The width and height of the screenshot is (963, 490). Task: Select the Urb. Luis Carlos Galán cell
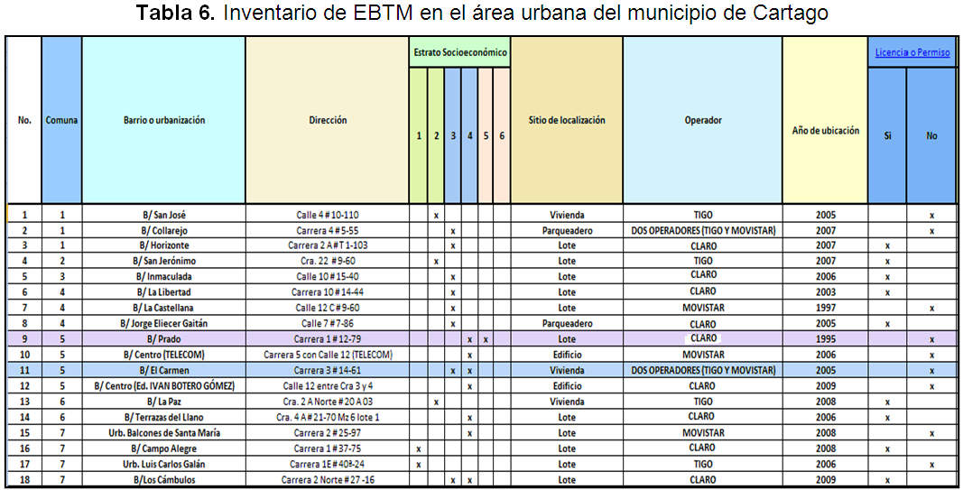point(164,464)
